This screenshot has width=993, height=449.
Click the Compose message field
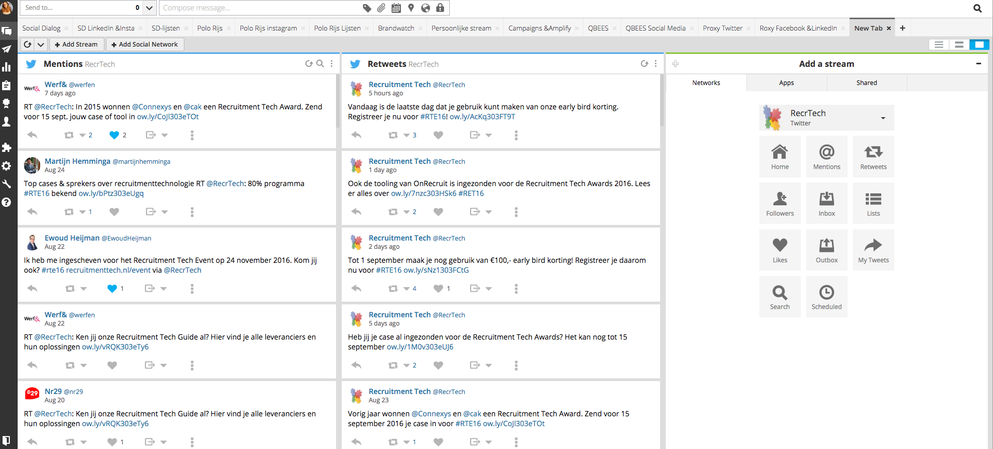click(260, 8)
